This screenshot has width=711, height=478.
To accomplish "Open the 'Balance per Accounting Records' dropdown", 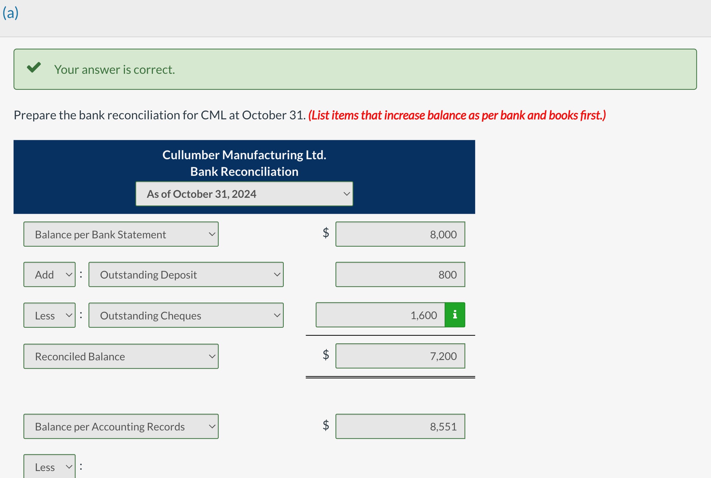I will tap(120, 426).
